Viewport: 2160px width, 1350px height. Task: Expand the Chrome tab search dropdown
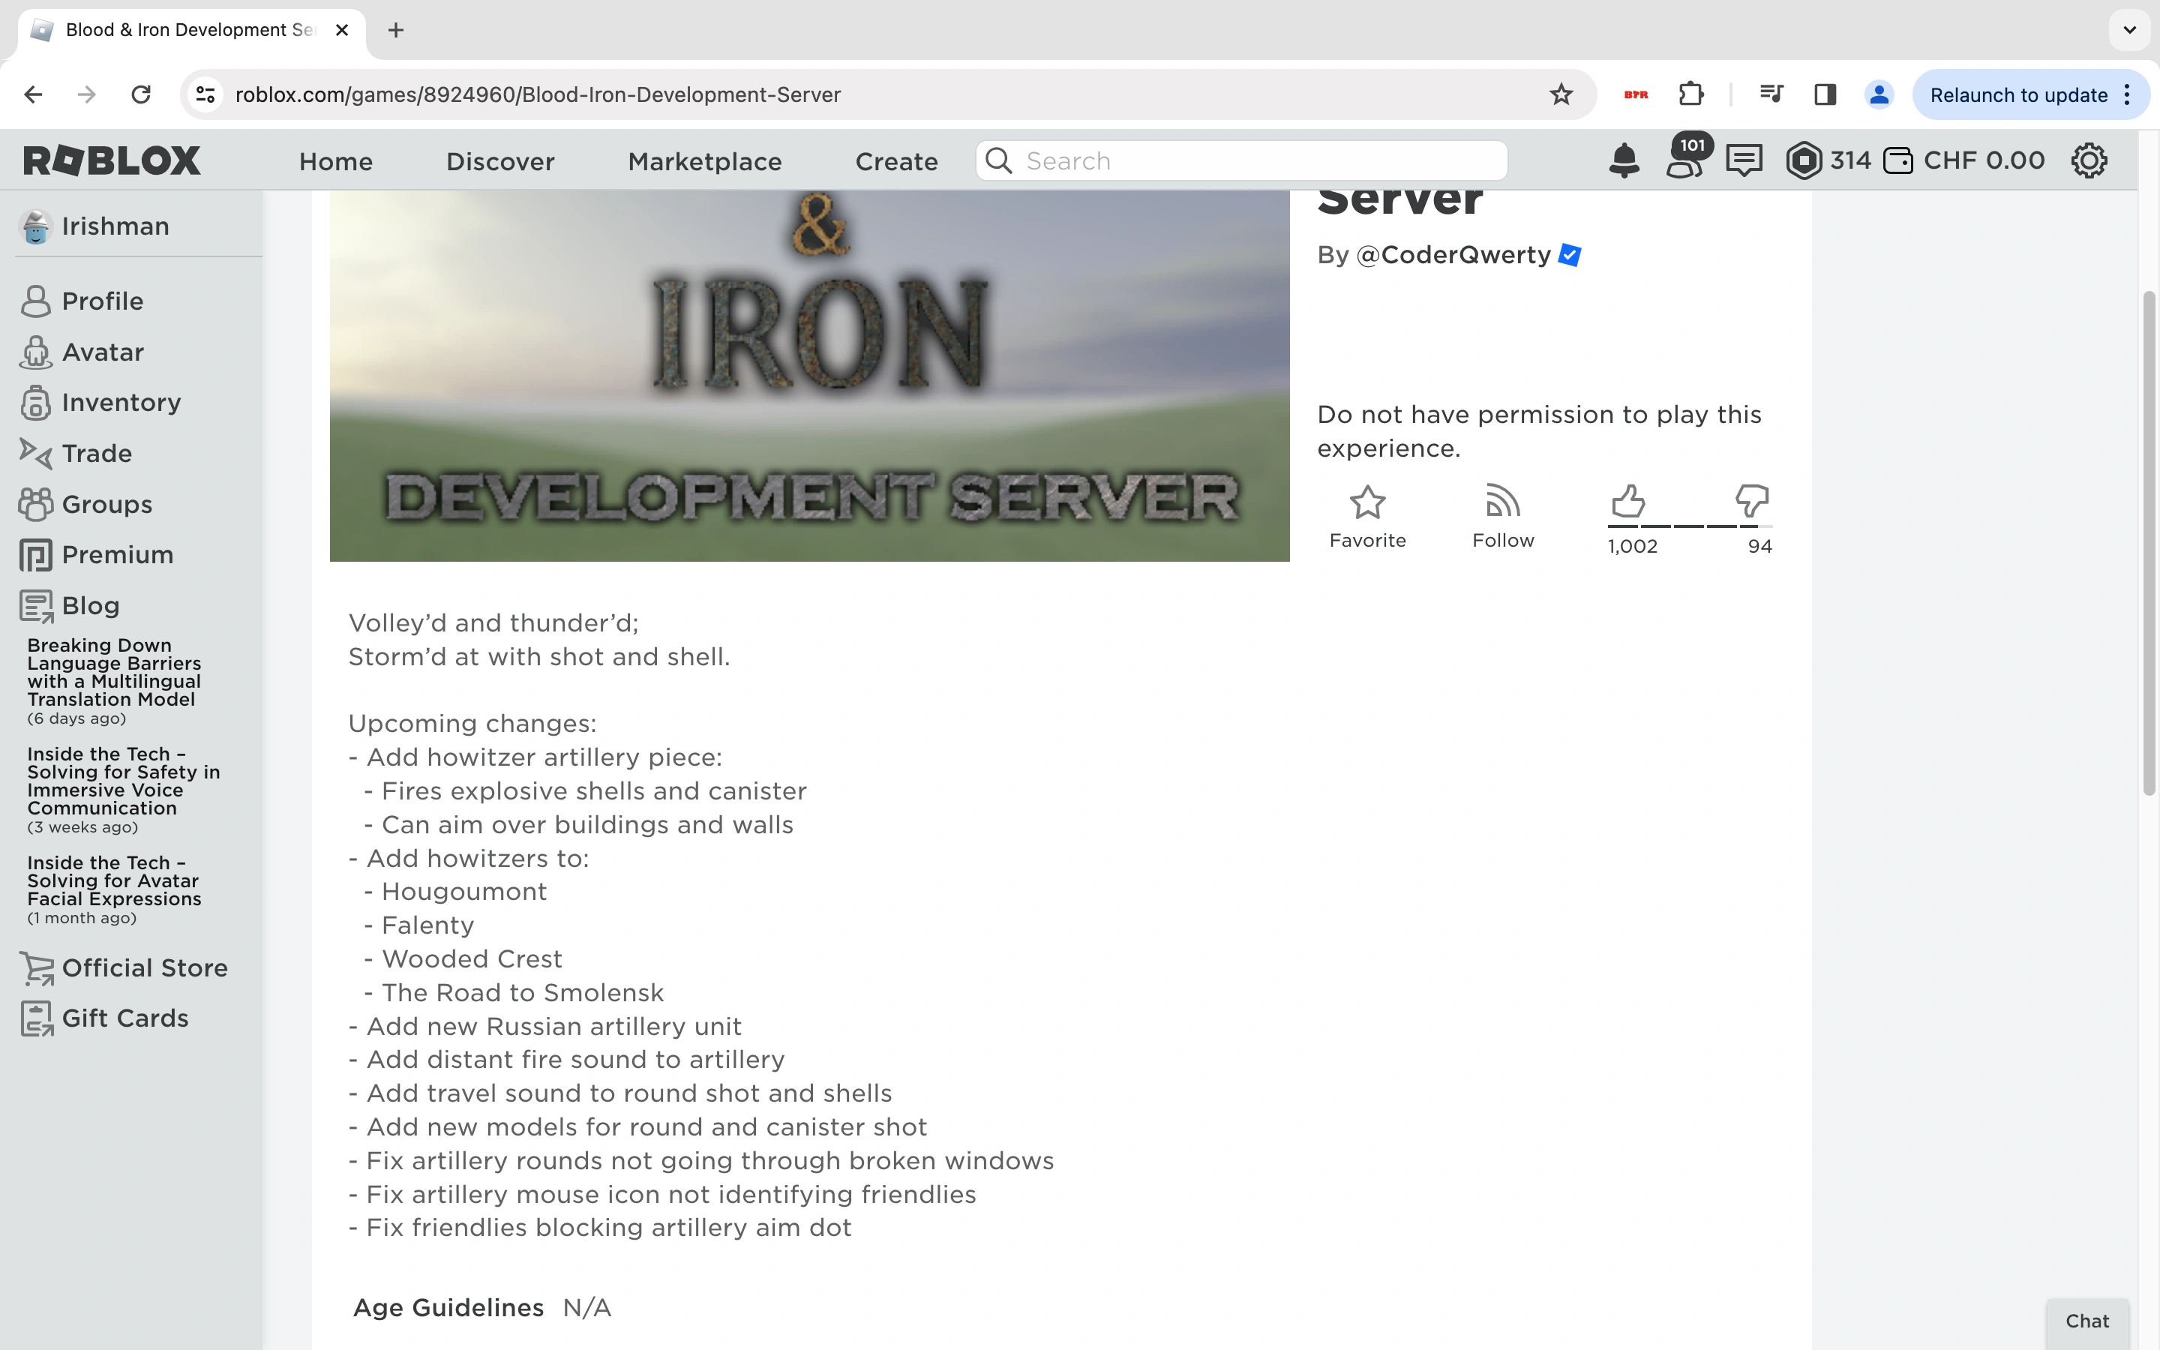2128,29
